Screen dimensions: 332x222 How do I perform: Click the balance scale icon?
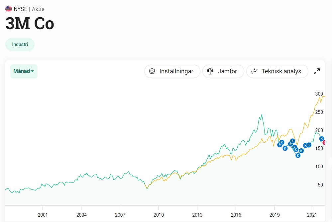(x=210, y=71)
